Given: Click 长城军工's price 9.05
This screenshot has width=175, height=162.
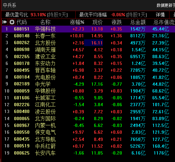Looking at the screenshot, I should tap(98, 98).
